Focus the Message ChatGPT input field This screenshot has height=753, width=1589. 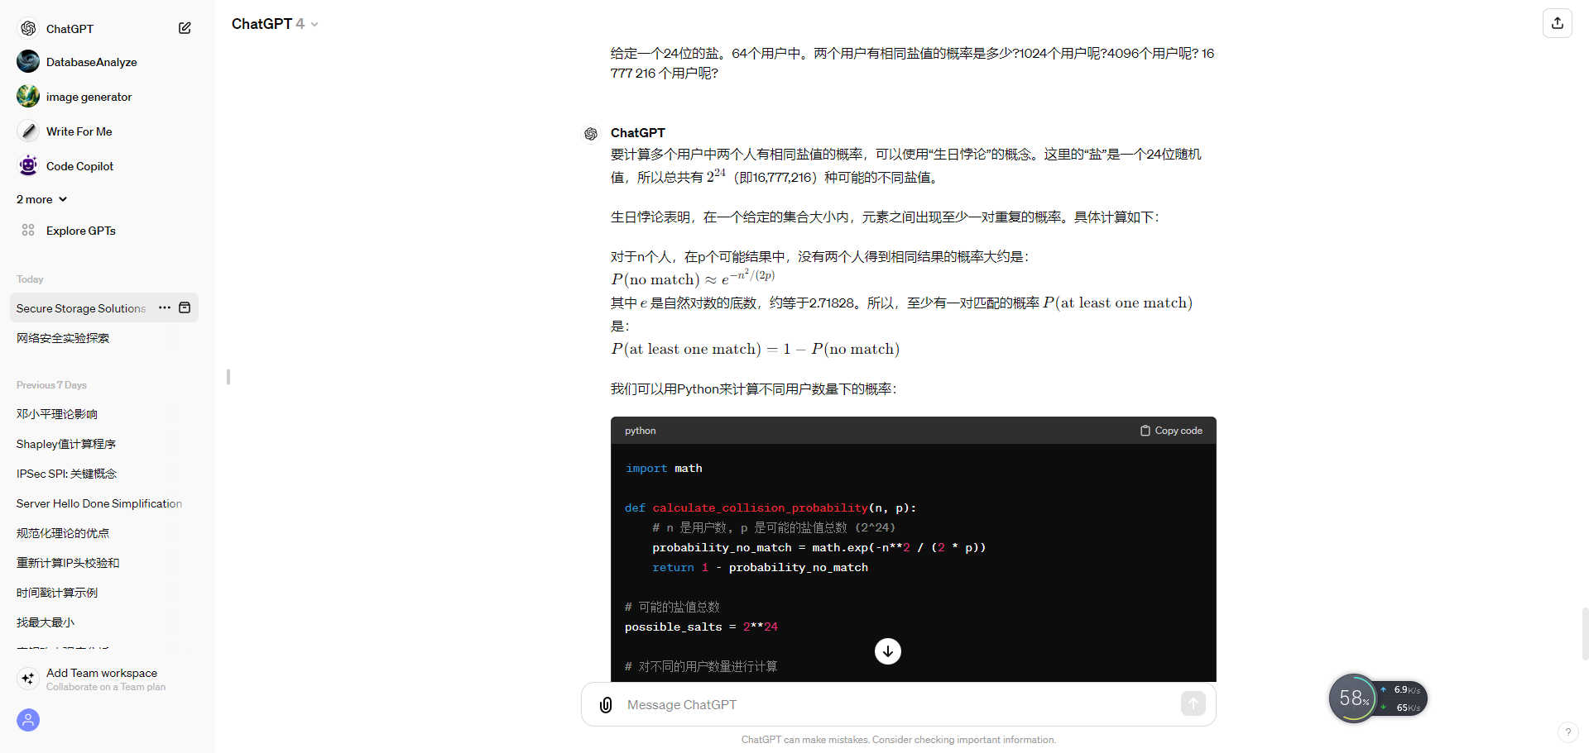tap(898, 705)
